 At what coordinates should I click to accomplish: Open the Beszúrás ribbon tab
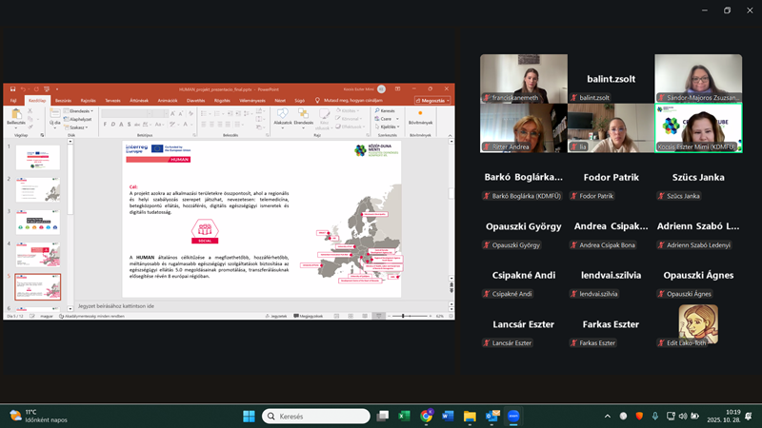pos(63,100)
